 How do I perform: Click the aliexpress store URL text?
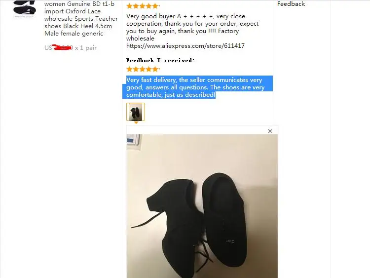[185, 46]
